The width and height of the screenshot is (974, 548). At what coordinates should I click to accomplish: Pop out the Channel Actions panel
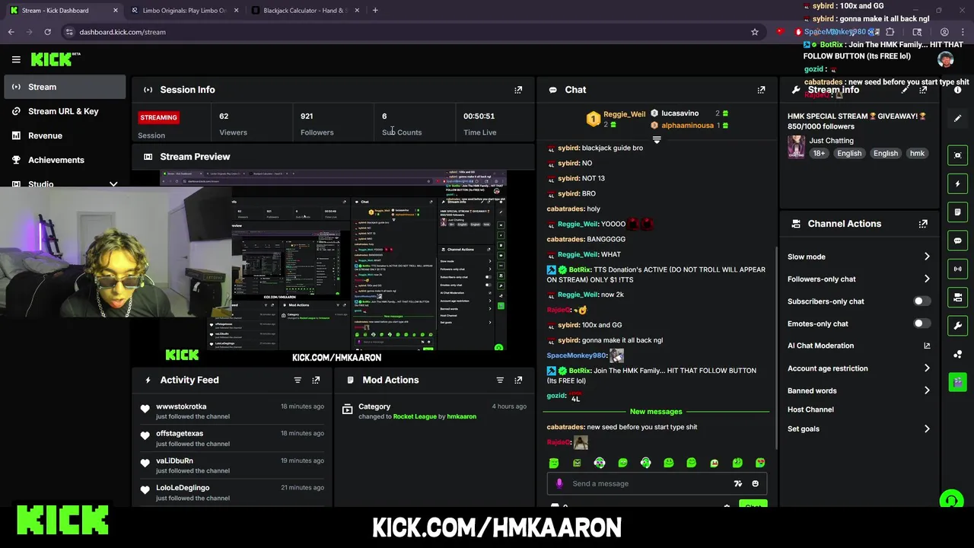point(923,224)
